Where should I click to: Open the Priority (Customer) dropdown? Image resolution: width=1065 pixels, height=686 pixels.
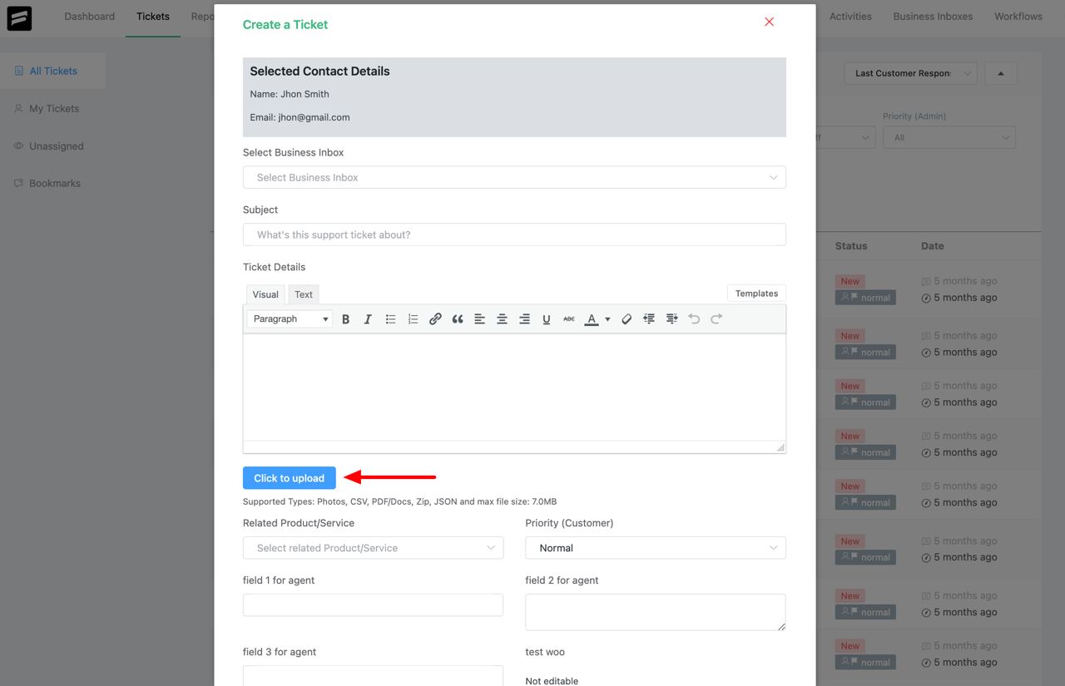(655, 548)
